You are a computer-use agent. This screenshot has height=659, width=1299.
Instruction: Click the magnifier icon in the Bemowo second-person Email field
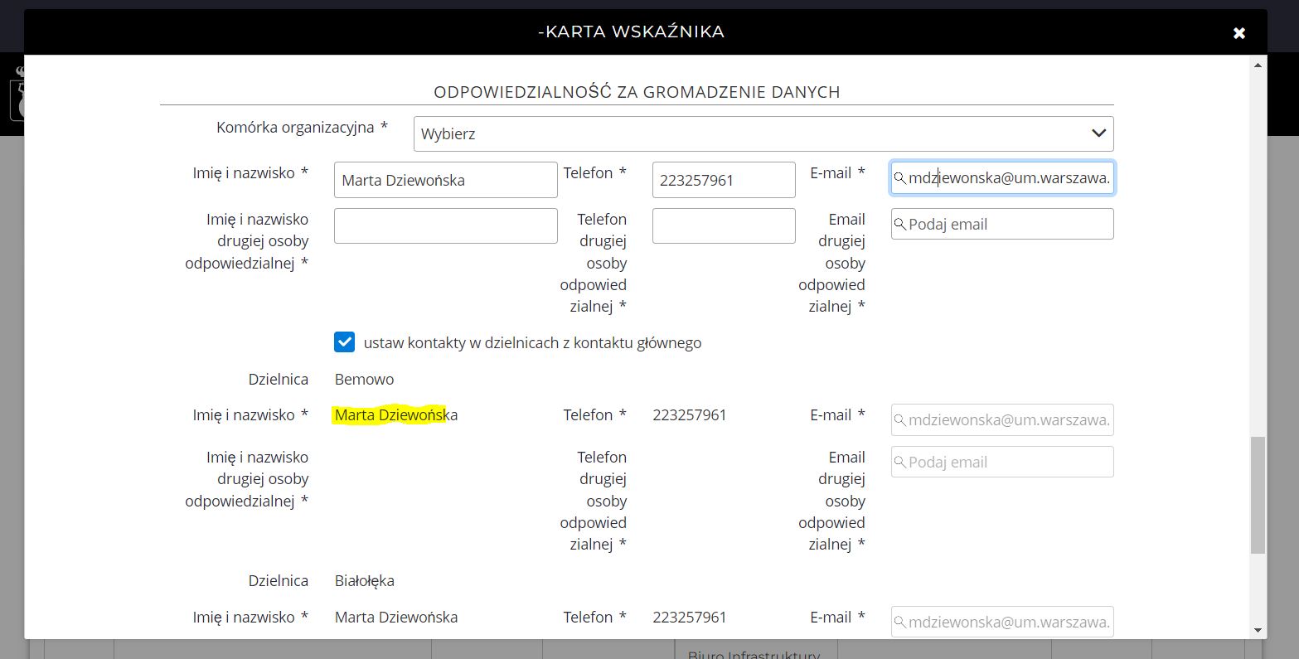click(899, 463)
